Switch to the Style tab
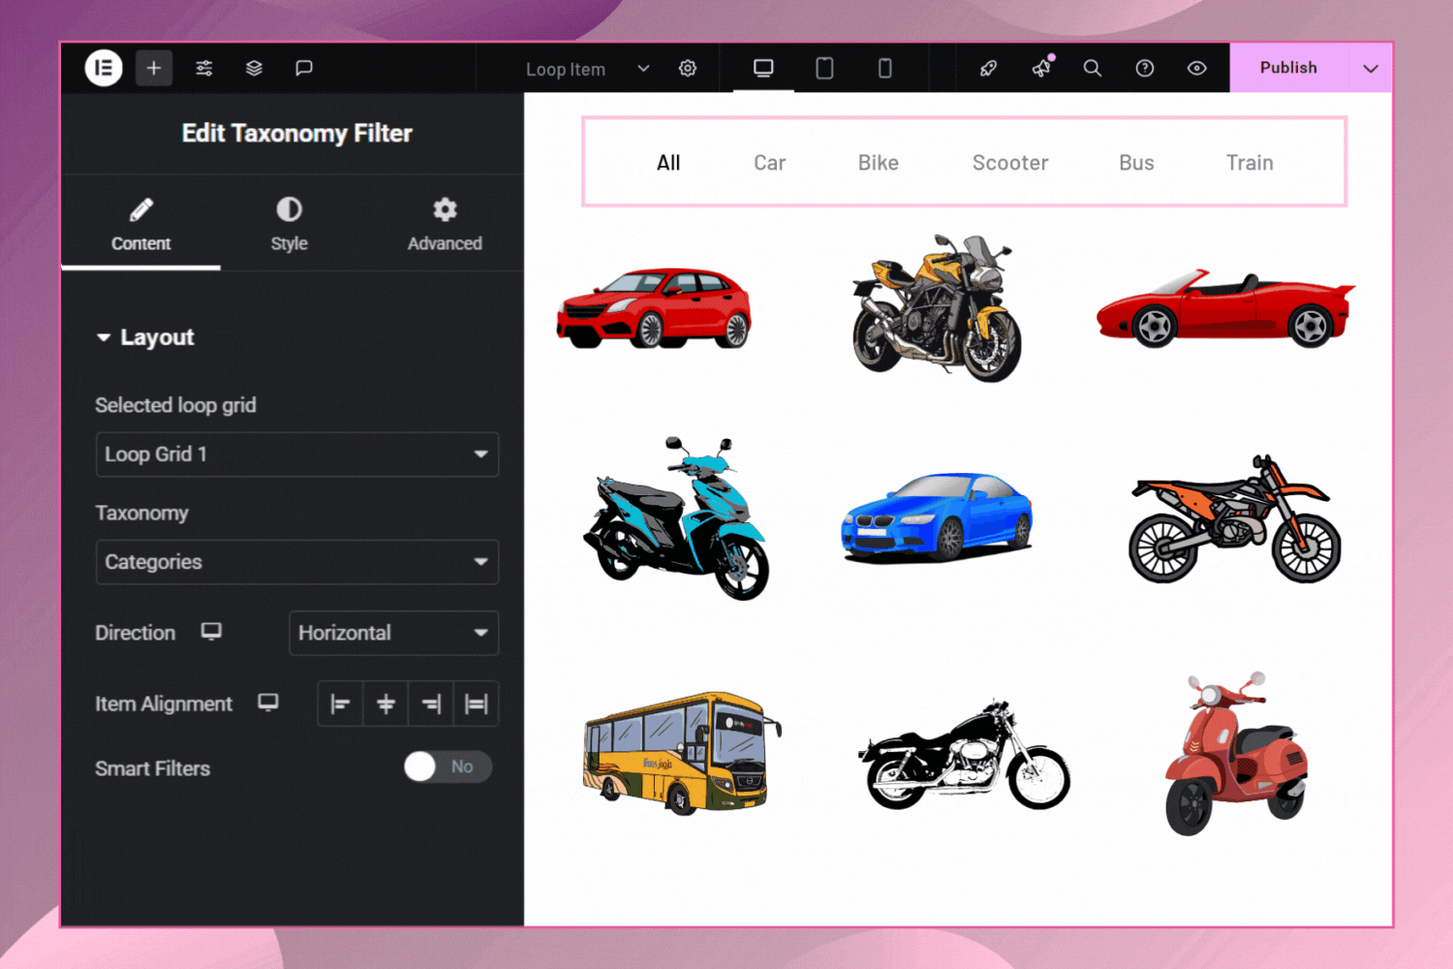 pos(288,223)
